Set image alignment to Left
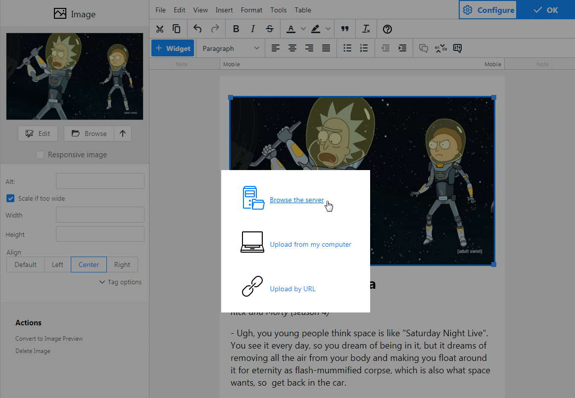575x398 pixels. pyautogui.click(x=57, y=265)
